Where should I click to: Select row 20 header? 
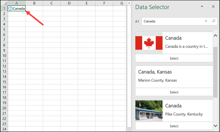pos(4,108)
